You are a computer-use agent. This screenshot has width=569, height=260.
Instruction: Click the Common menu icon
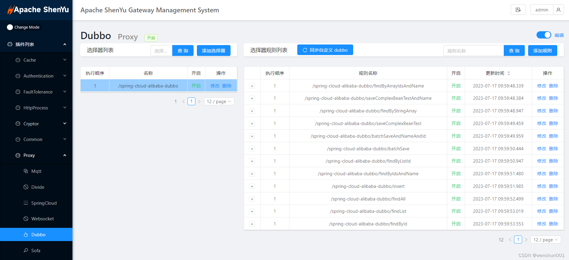(18, 139)
